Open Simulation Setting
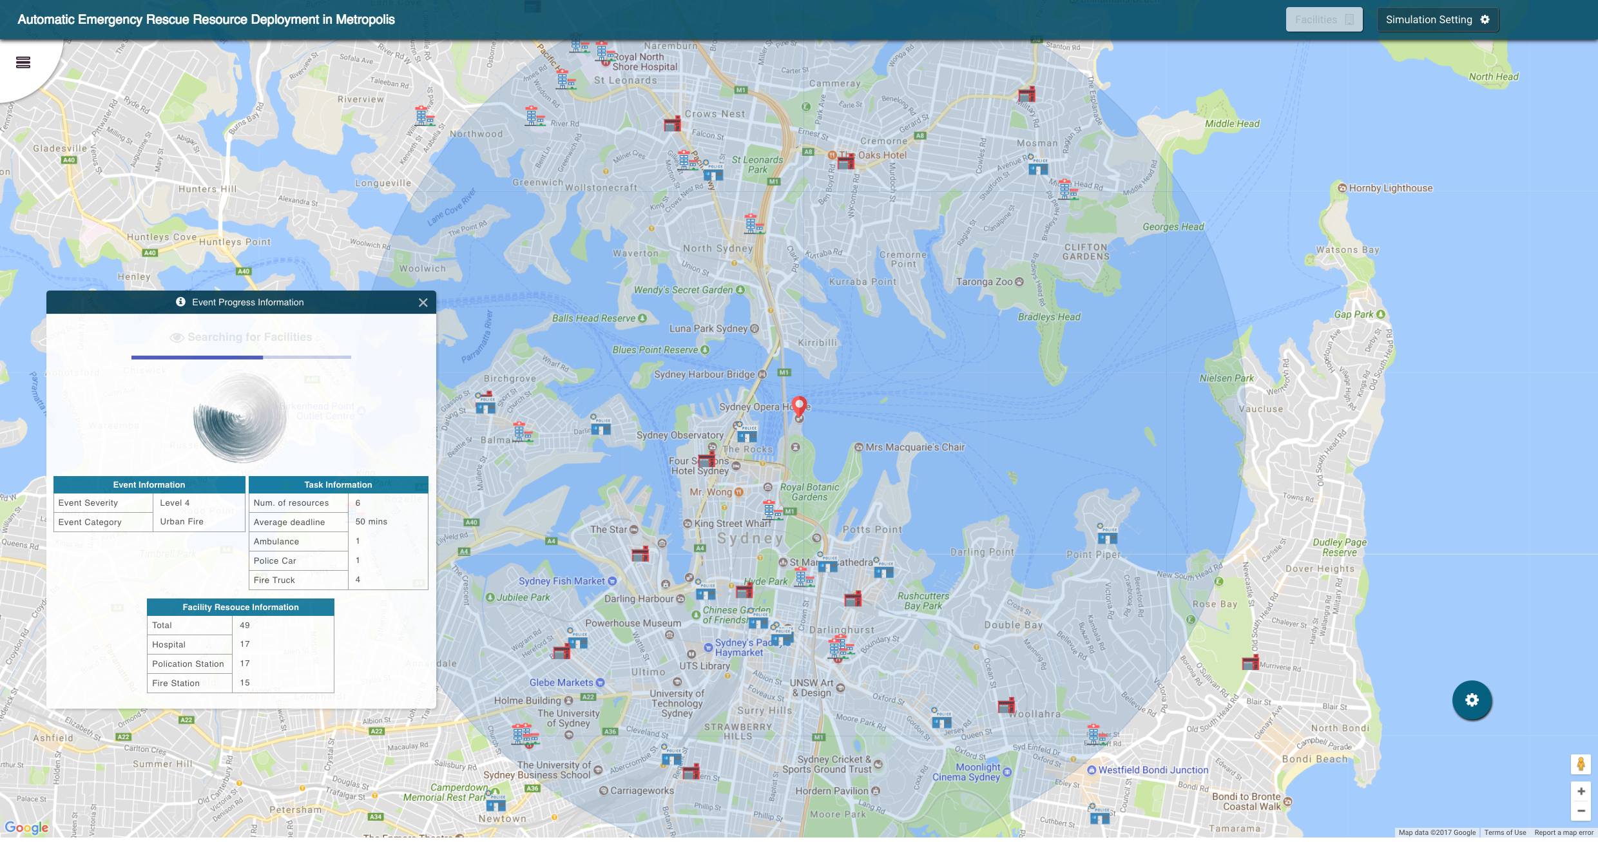Viewport: 1598px width, 842px height. click(x=1437, y=20)
